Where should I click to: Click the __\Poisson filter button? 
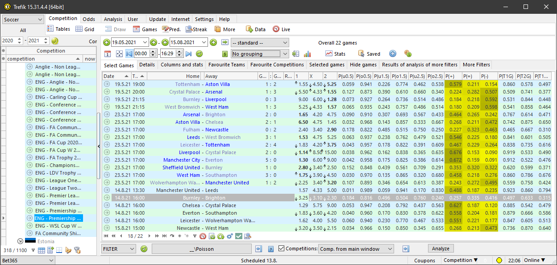click(201, 249)
